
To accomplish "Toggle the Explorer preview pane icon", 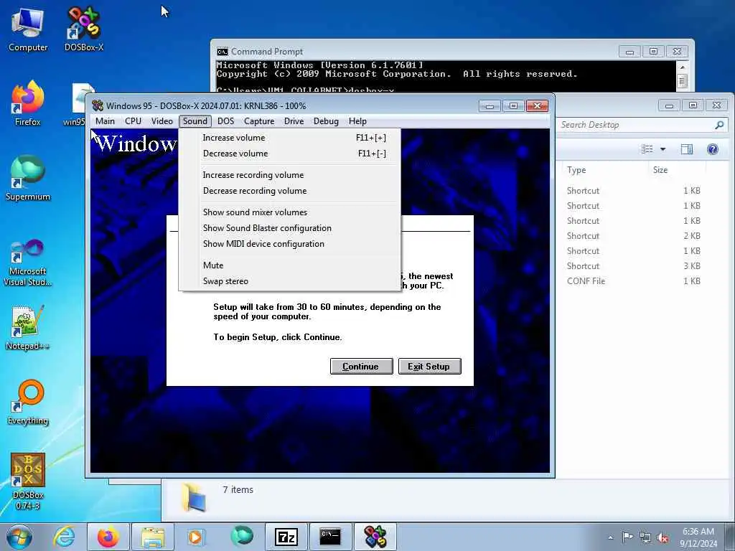I will 687,149.
